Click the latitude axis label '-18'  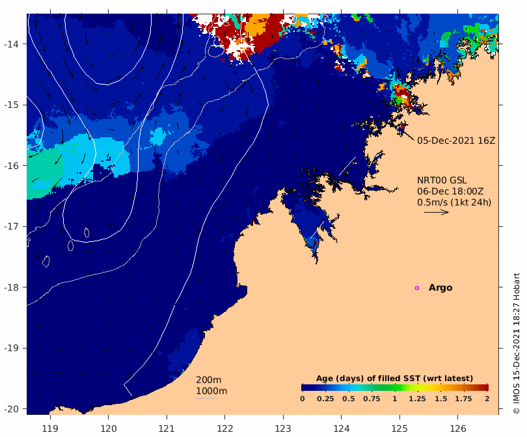point(11,287)
